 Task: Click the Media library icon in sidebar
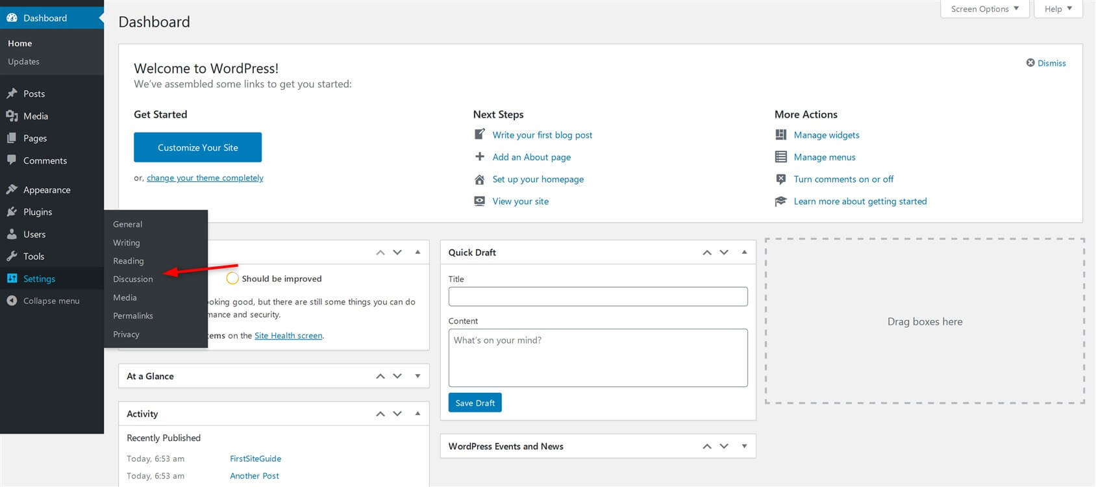[x=12, y=116]
